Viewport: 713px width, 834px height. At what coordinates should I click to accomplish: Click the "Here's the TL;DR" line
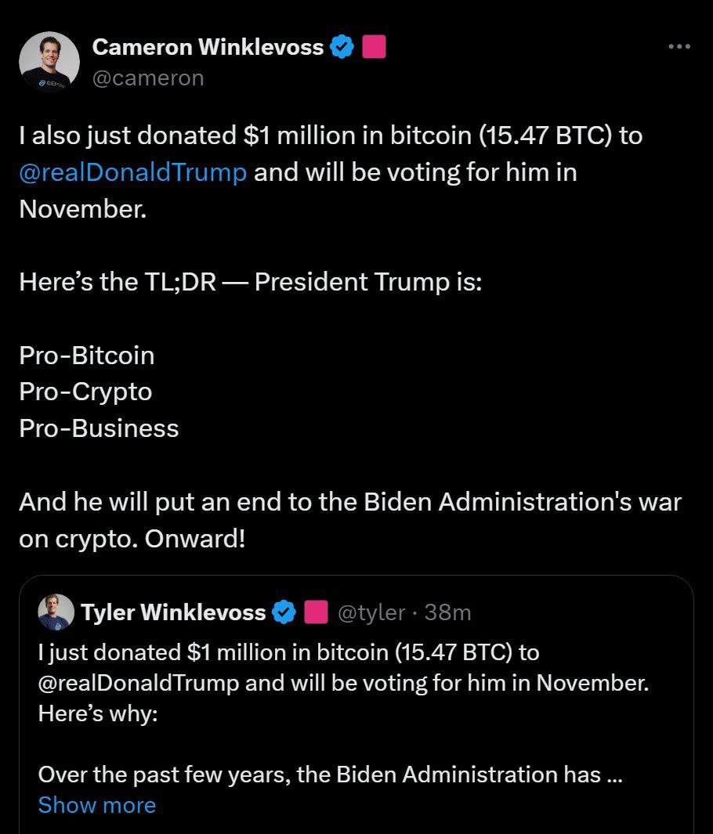(251, 281)
